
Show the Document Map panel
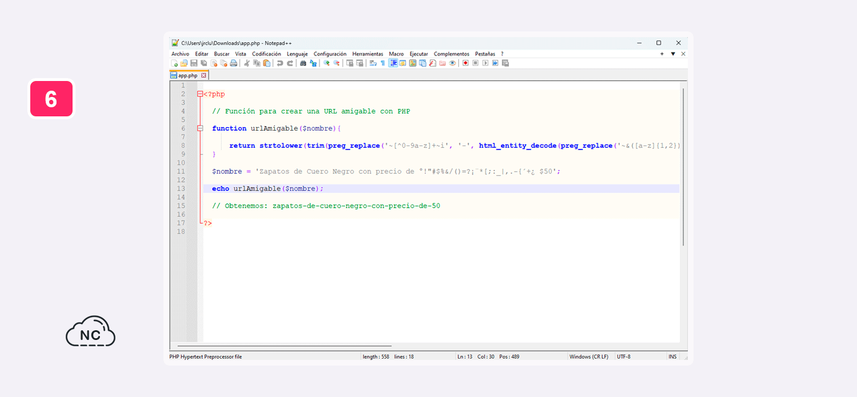coord(412,63)
